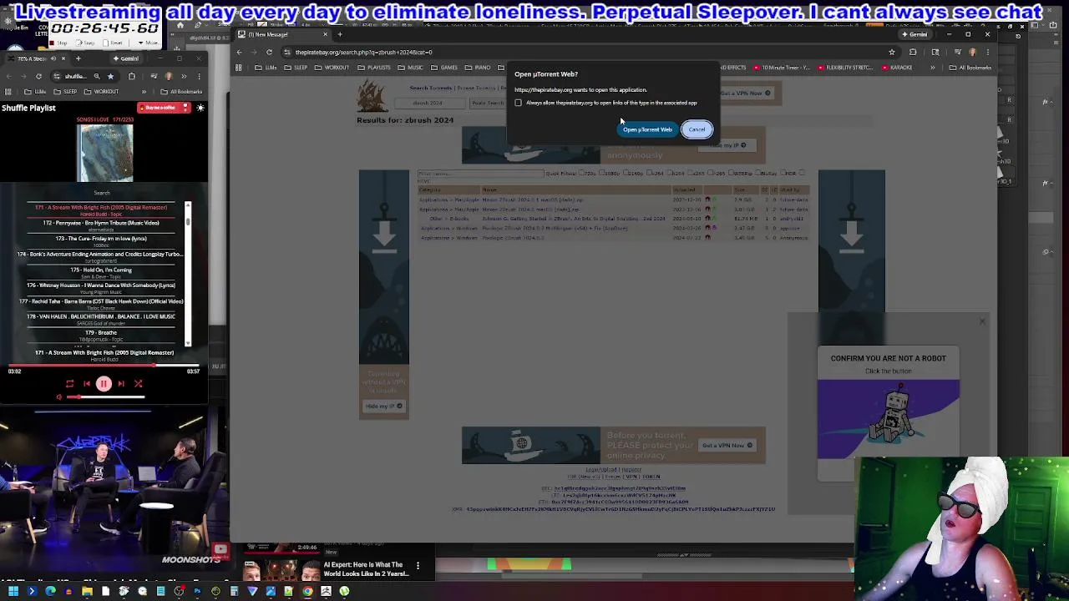Viewport: 1069px width, 601px height.
Task: Bookmark the Pirate Bay page with star icon
Action: [x=891, y=52]
